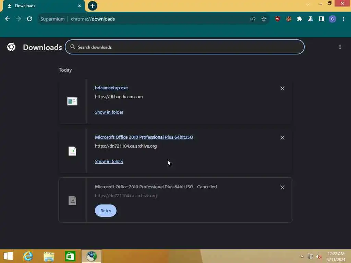Viewport: 351px width, 263px height.
Task: Show hidden system tray icons
Action: (x=302, y=256)
